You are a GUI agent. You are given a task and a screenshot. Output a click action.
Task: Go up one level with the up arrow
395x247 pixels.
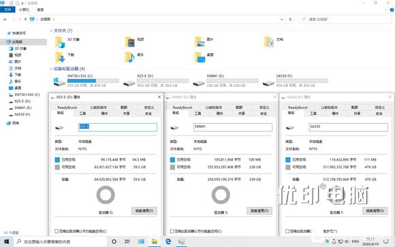point(25,19)
